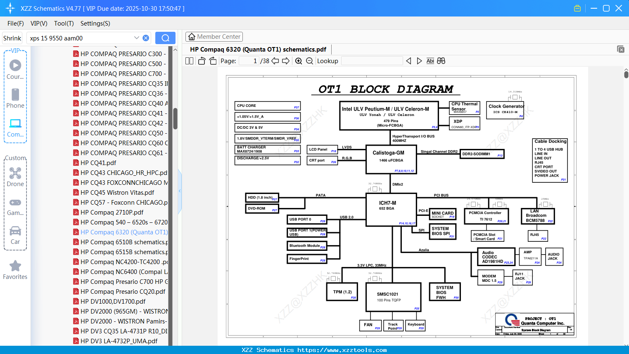Screen dimensions: 629x354
Task: Open the Courses sidebar icon
Action: (15, 69)
